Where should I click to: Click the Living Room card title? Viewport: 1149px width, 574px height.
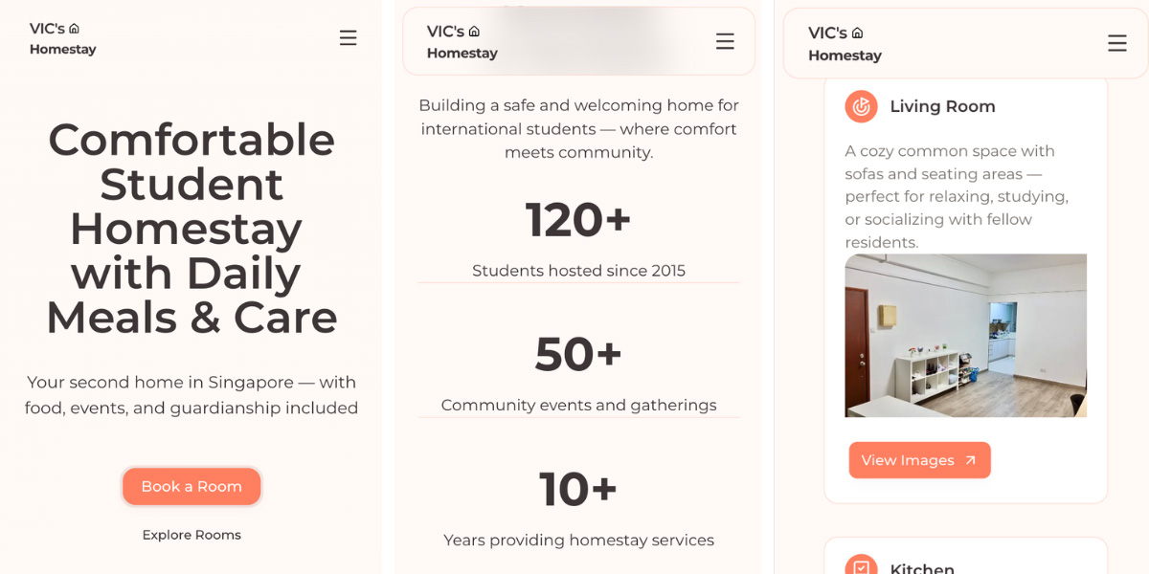(x=942, y=106)
